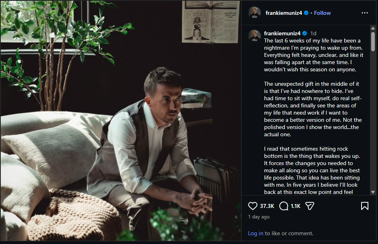The width and height of the screenshot is (378, 244).
Task: Share the post with the paper plane icon
Action: [310, 206]
